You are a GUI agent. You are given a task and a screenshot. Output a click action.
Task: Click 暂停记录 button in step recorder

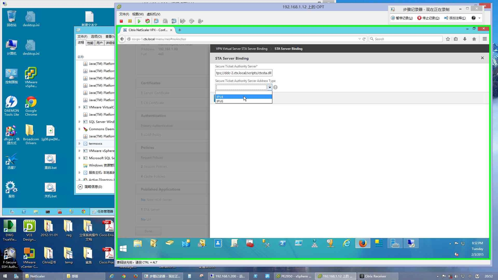tap(402, 18)
